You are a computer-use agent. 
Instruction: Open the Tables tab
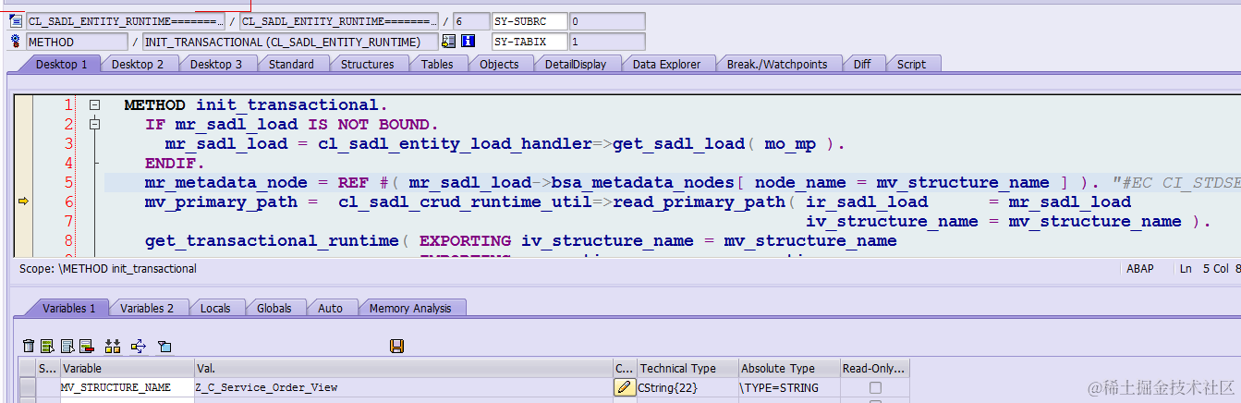pos(437,64)
